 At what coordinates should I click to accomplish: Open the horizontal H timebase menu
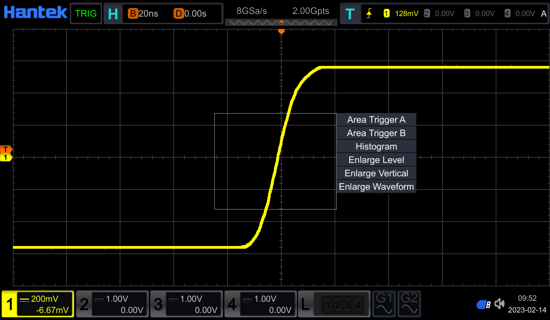113,13
